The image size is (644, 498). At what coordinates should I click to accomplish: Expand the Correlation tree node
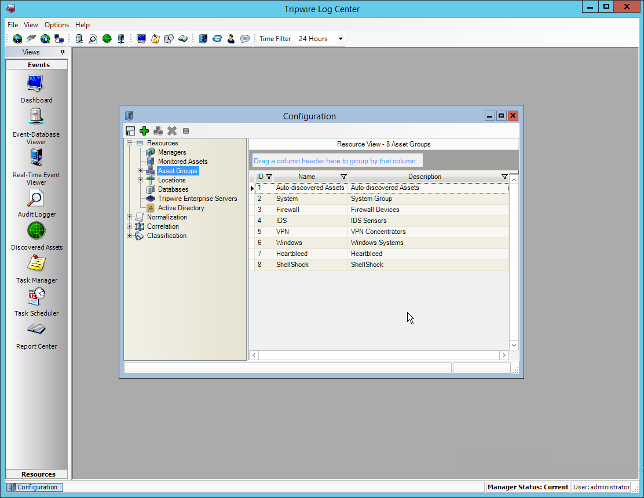[129, 226]
